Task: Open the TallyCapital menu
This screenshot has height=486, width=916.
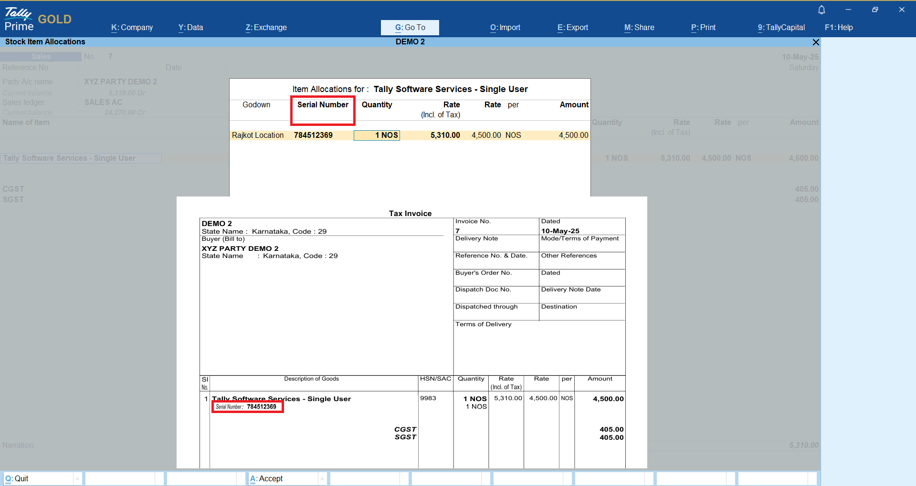Action: click(781, 28)
